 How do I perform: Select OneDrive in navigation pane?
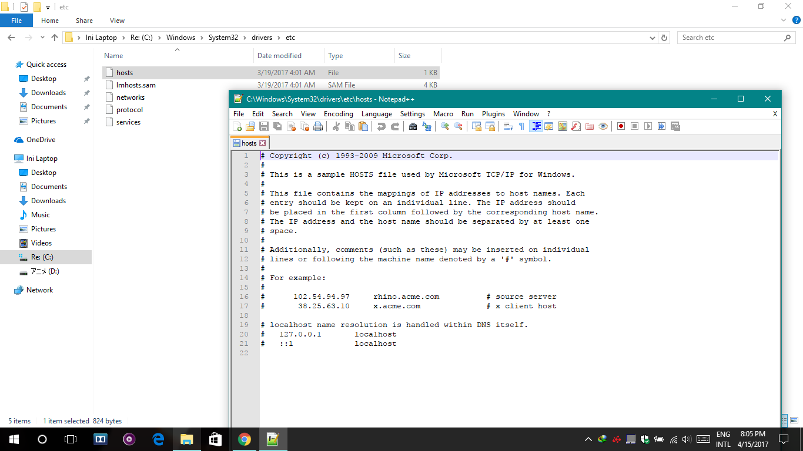coord(41,140)
